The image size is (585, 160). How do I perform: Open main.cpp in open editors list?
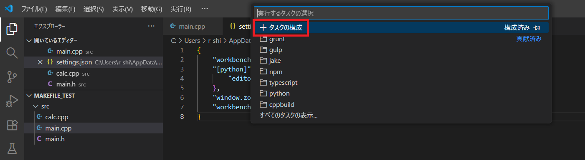click(94, 51)
